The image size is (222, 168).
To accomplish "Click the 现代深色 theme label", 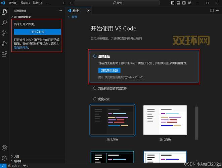I will [112, 139].
